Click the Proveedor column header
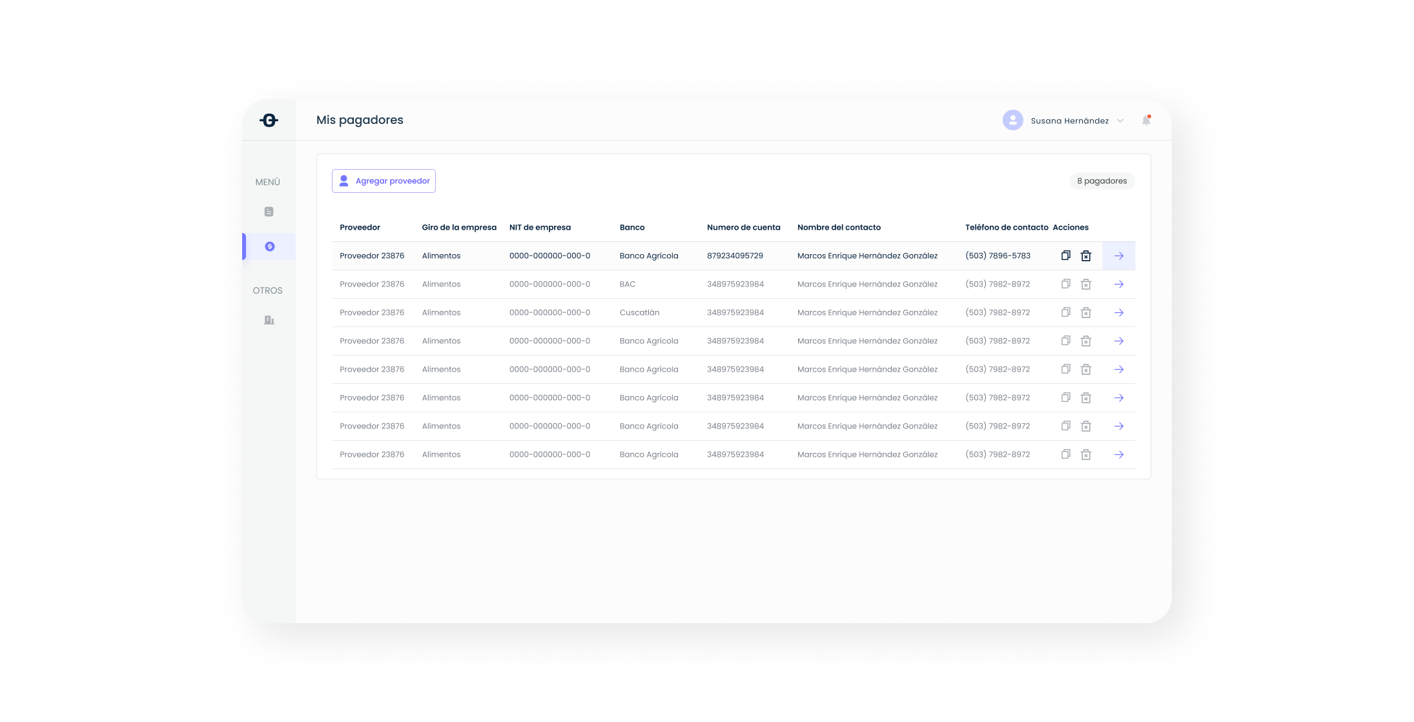Viewport: 1414px width, 722px height. coord(360,227)
